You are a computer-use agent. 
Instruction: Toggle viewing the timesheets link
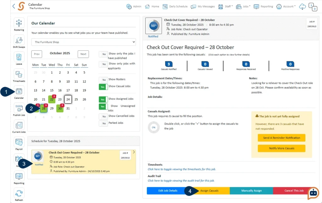click(182, 169)
